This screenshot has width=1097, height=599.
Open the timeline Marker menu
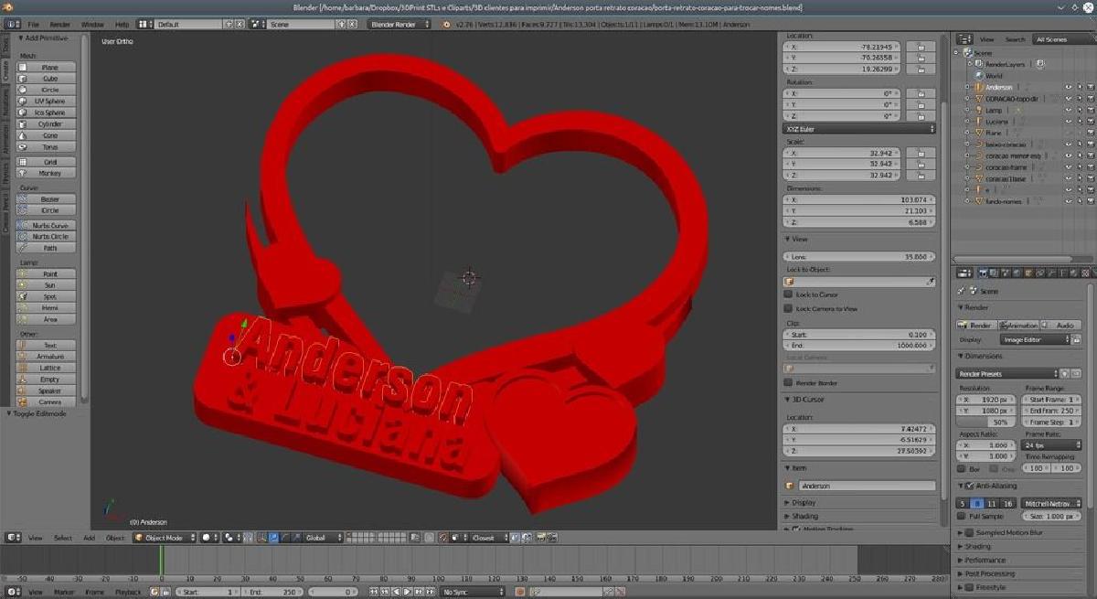click(x=64, y=593)
